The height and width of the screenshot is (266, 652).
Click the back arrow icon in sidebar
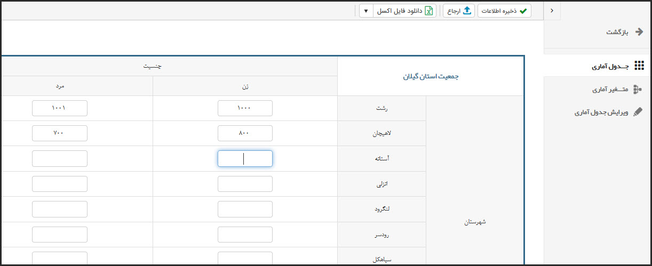(639, 32)
